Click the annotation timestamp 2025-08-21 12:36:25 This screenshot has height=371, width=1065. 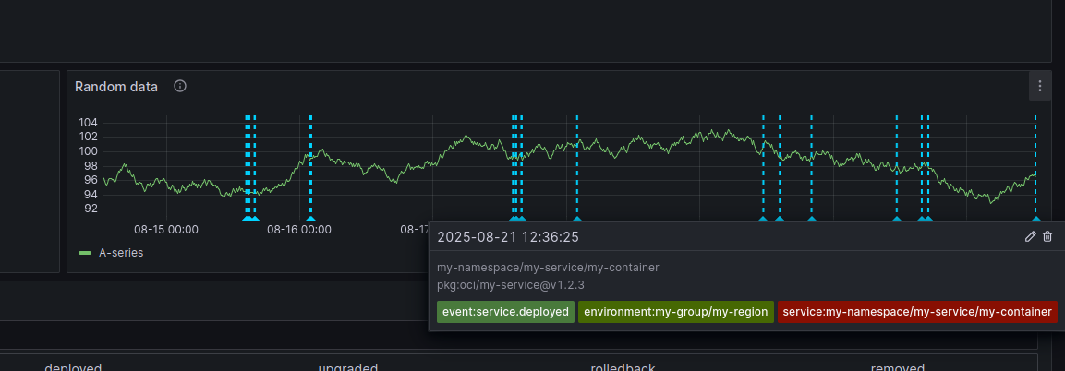(508, 236)
